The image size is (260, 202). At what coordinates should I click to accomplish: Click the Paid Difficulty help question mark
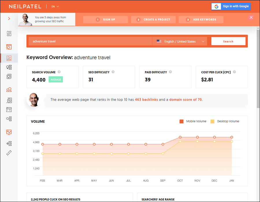[x=170, y=72]
